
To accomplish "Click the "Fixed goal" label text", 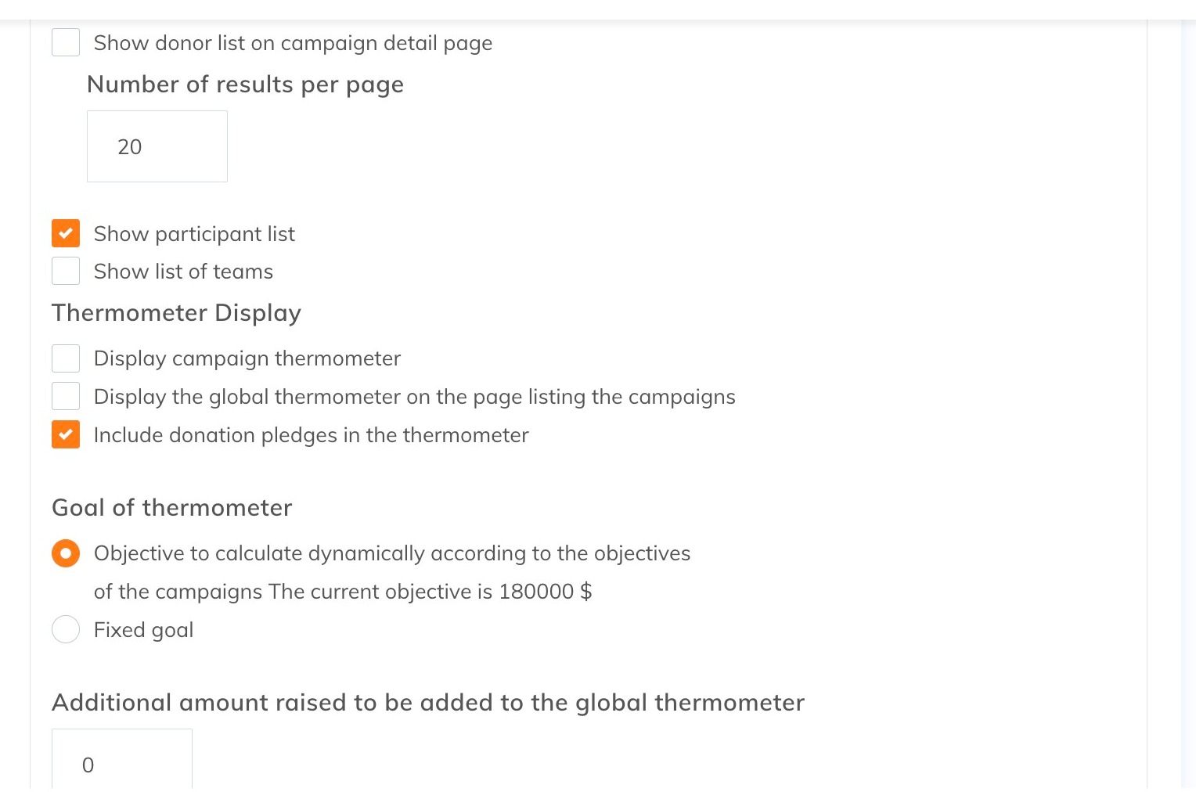I will pyautogui.click(x=143, y=630).
